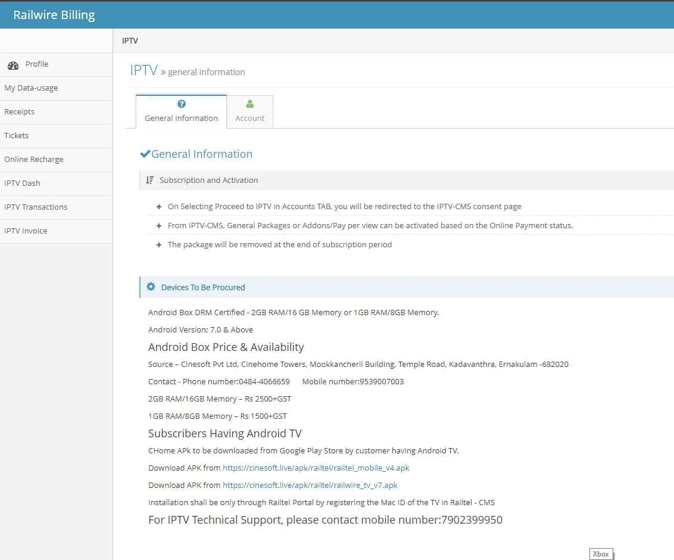
Task: Click the Account user icon
Action: 249,104
